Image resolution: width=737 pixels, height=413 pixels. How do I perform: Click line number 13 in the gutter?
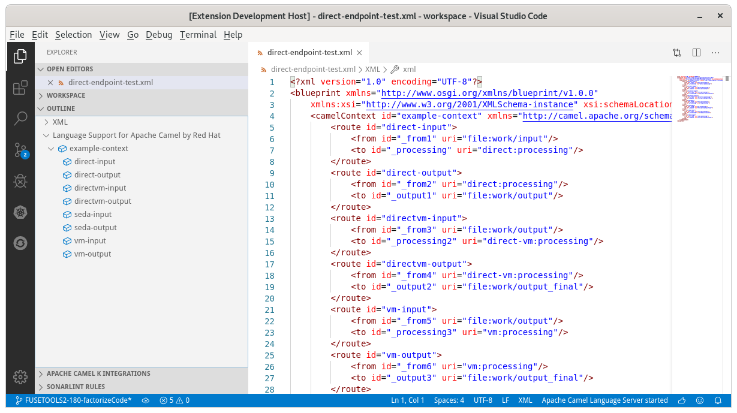point(269,219)
